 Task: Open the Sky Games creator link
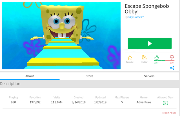click(x=136, y=17)
